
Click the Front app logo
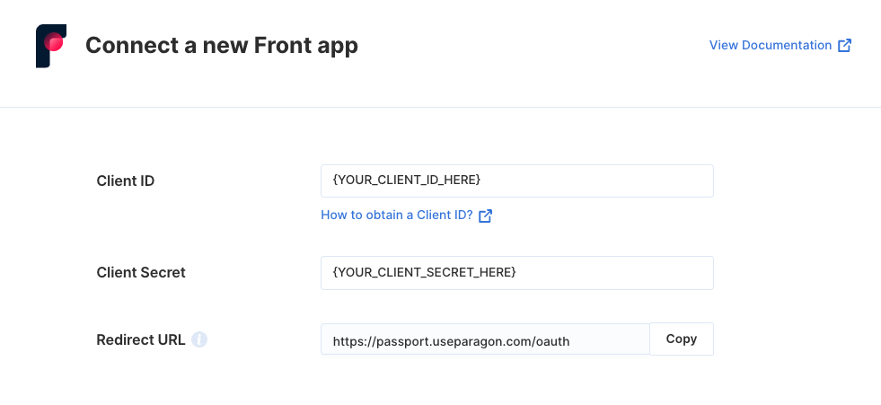[51, 46]
